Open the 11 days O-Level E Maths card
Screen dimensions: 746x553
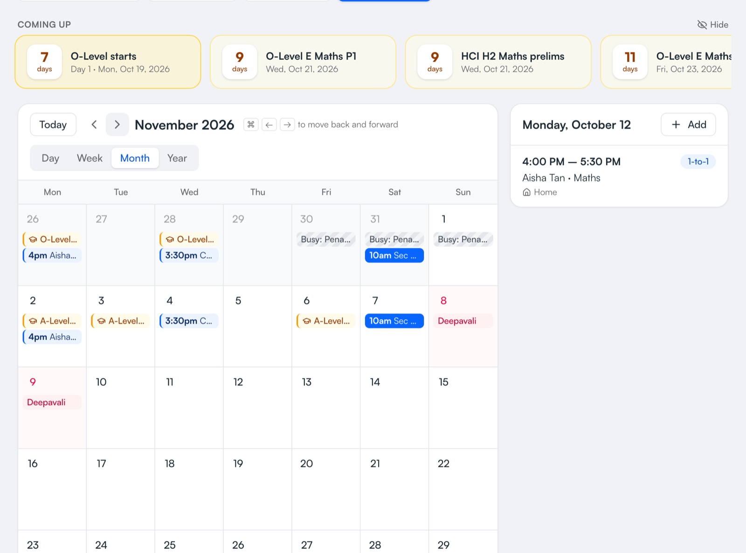666,62
